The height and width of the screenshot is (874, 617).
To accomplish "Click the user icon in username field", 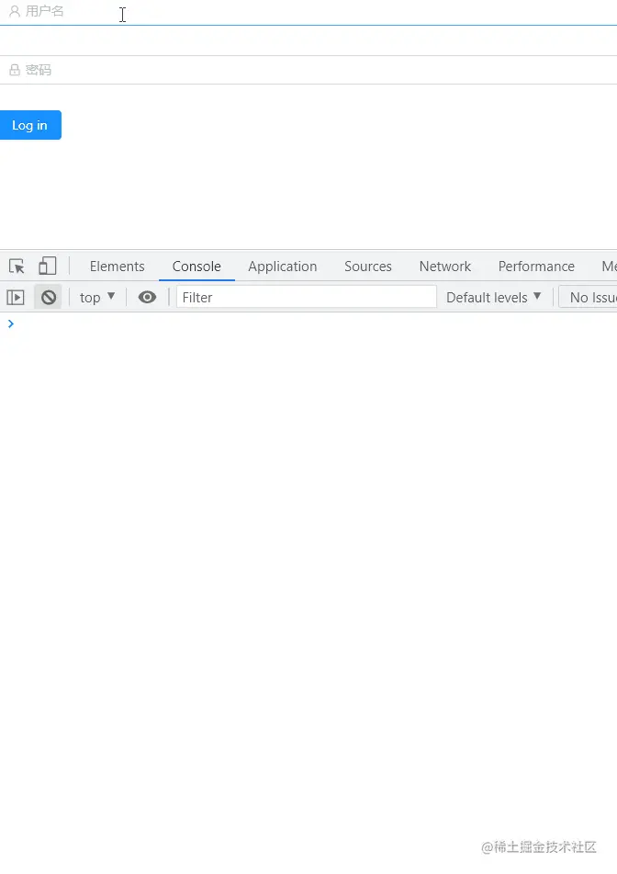I will coord(15,11).
